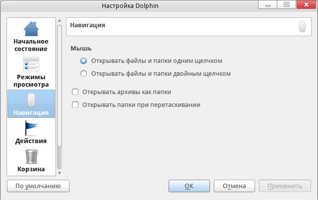Open the Режимы просмотра view modes icon

pyautogui.click(x=31, y=64)
